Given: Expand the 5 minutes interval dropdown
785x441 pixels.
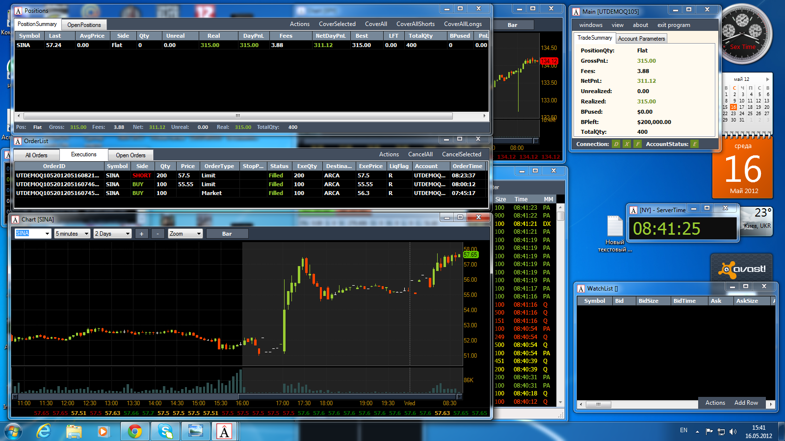Looking at the screenshot, I should [72, 234].
